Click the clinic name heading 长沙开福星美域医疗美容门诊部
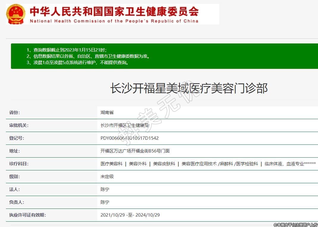 tap(189, 88)
